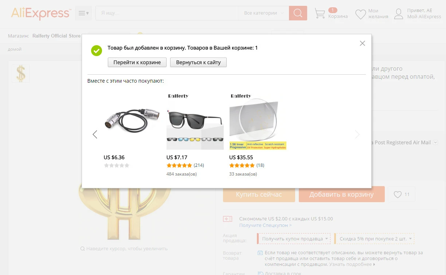Show previous recommended products arrow

[95, 134]
